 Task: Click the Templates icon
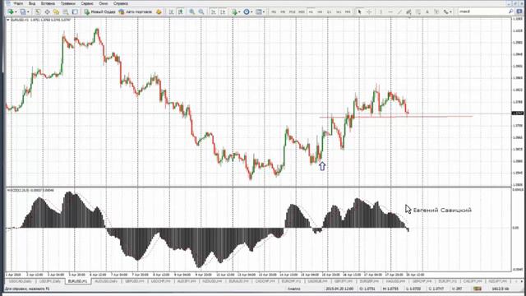(x=259, y=12)
